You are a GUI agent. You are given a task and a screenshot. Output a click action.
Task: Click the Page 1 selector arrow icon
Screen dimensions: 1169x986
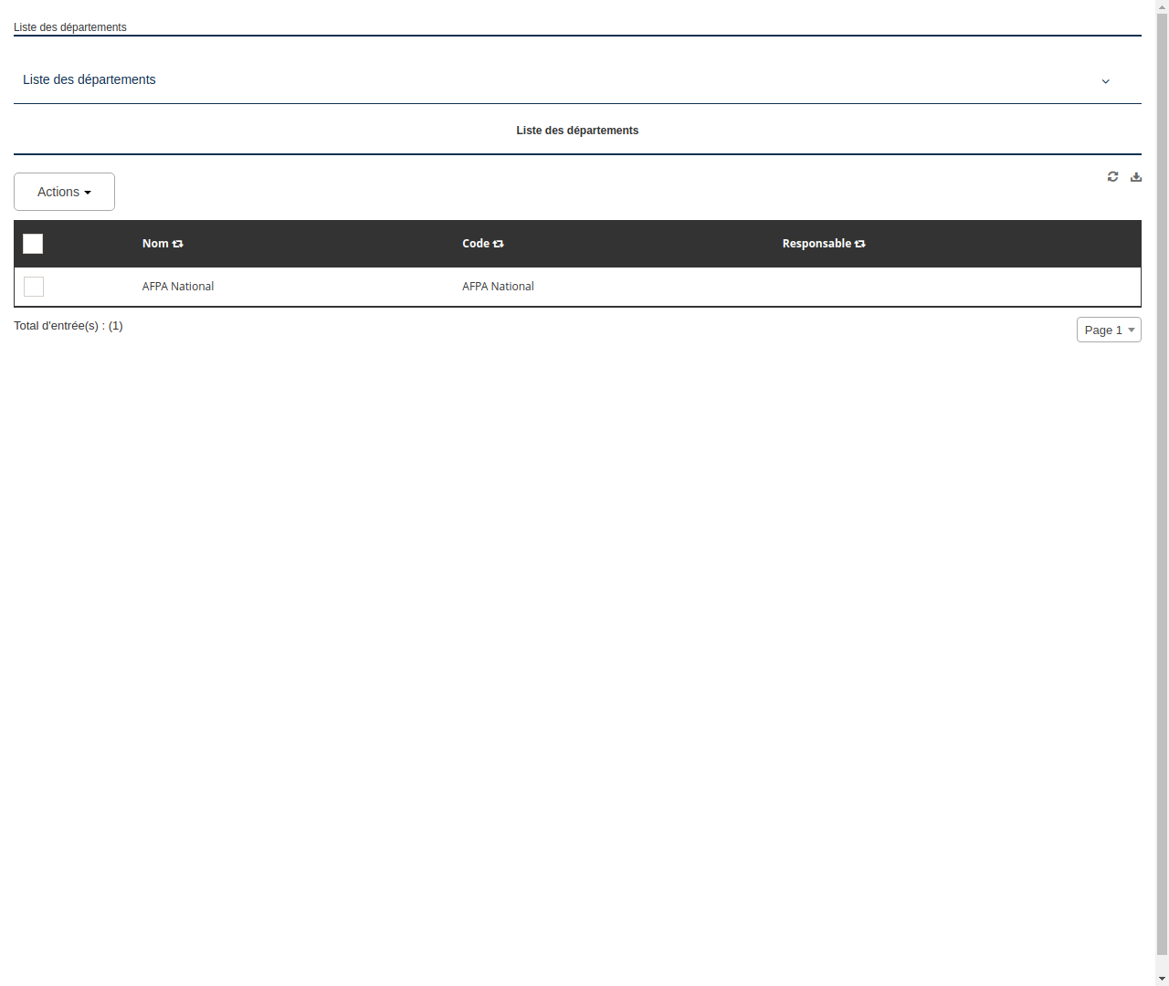1132,330
